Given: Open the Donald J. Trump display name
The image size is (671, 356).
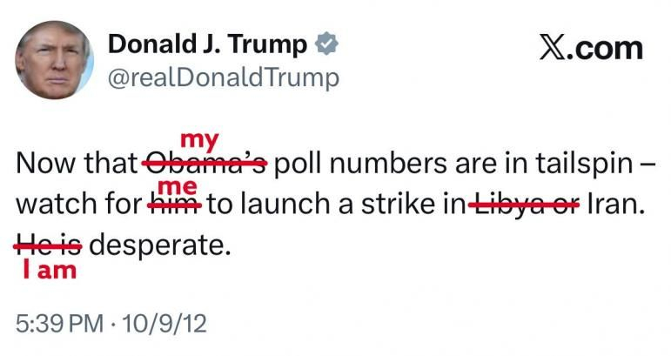Looking at the screenshot, I should coord(207,44).
